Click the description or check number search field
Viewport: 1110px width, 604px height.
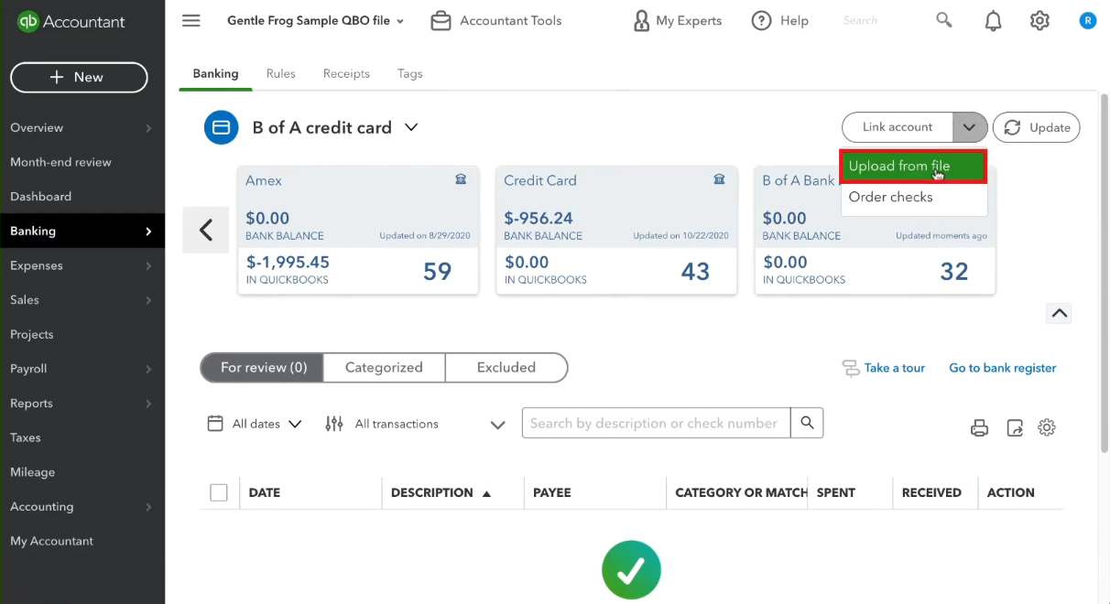656,423
